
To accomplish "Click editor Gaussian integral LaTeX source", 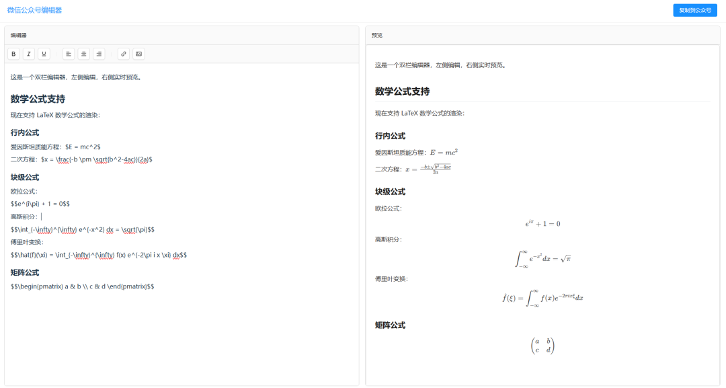I will (x=83, y=230).
